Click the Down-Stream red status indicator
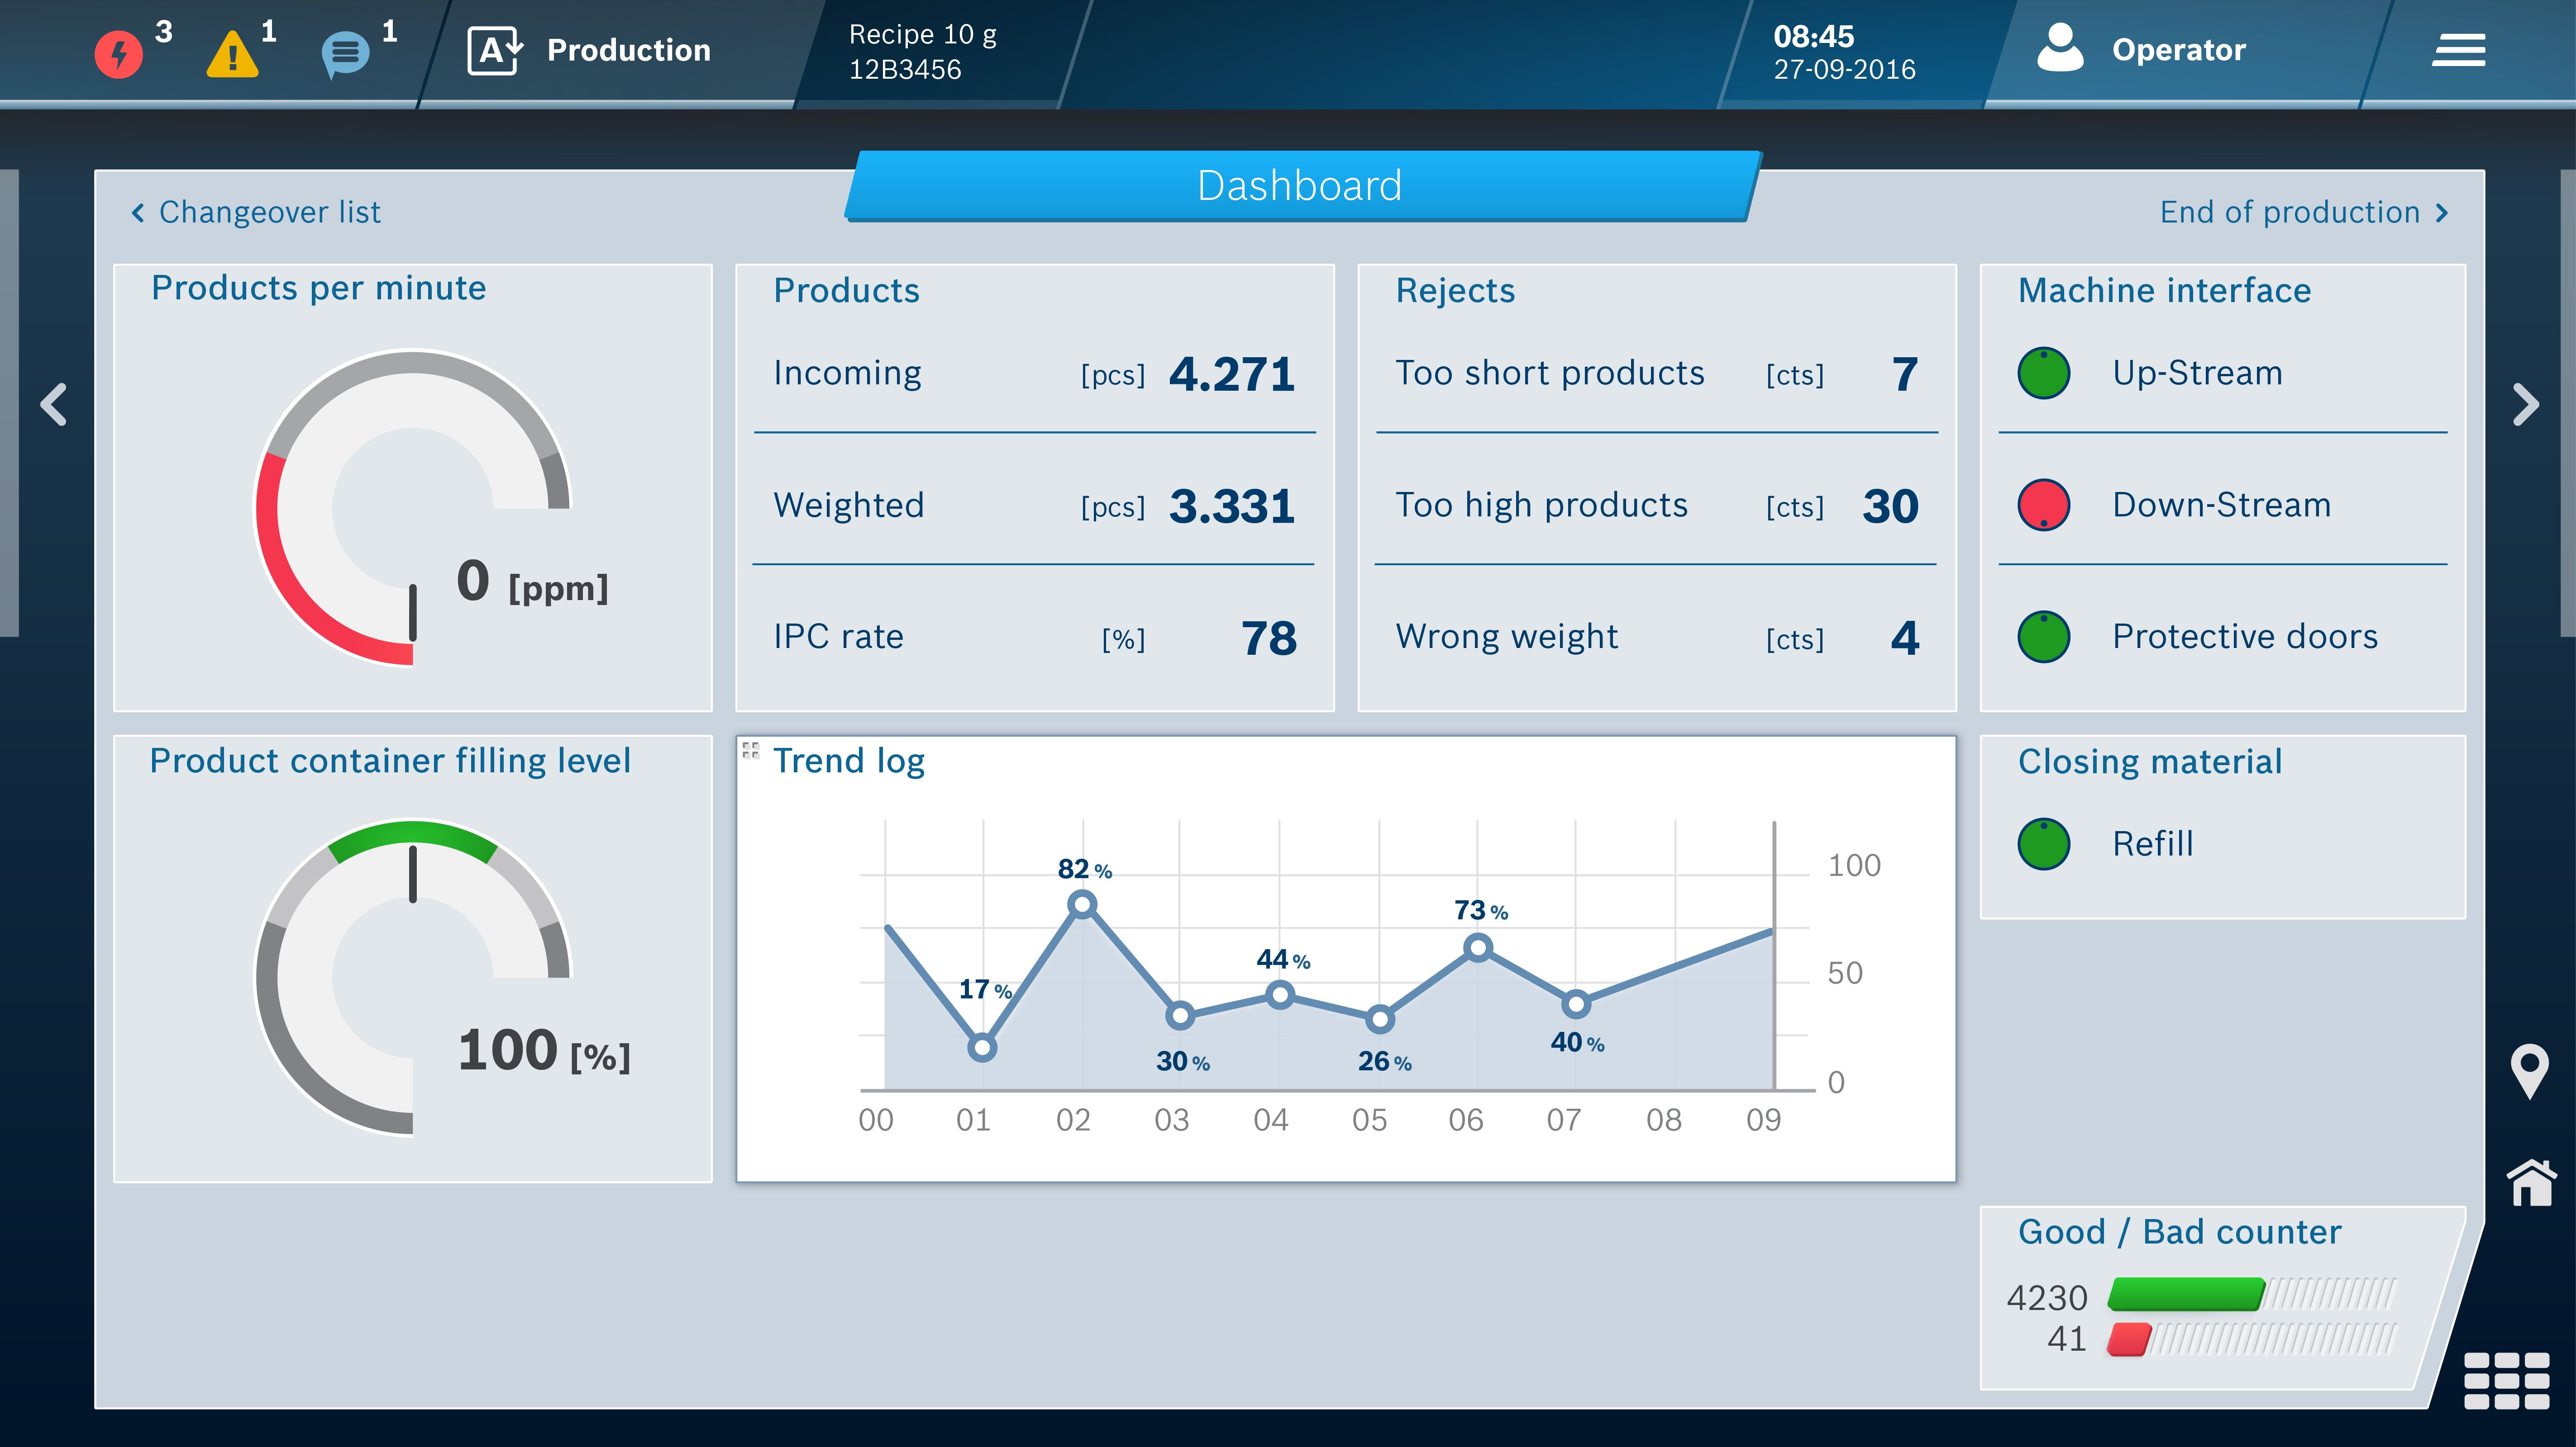 click(2043, 505)
